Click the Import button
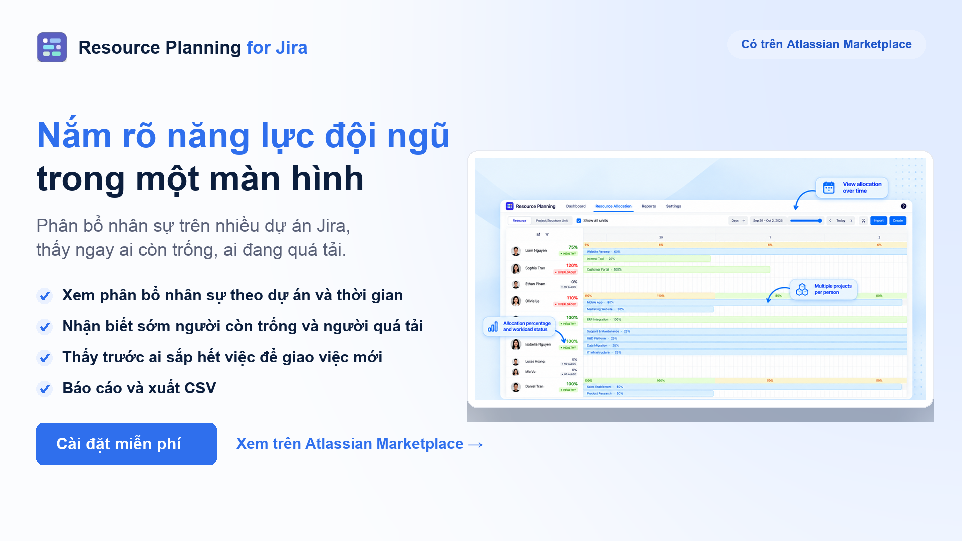The width and height of the screenshot is (962, 541). point(879,221)
